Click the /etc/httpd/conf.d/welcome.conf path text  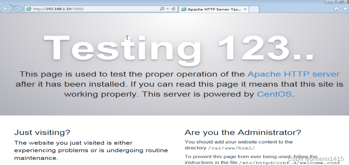(x=290, y=163)
